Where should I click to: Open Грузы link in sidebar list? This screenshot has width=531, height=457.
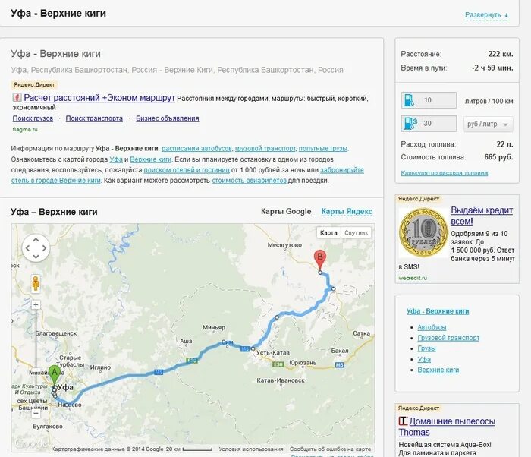click(x=426, y=348)
